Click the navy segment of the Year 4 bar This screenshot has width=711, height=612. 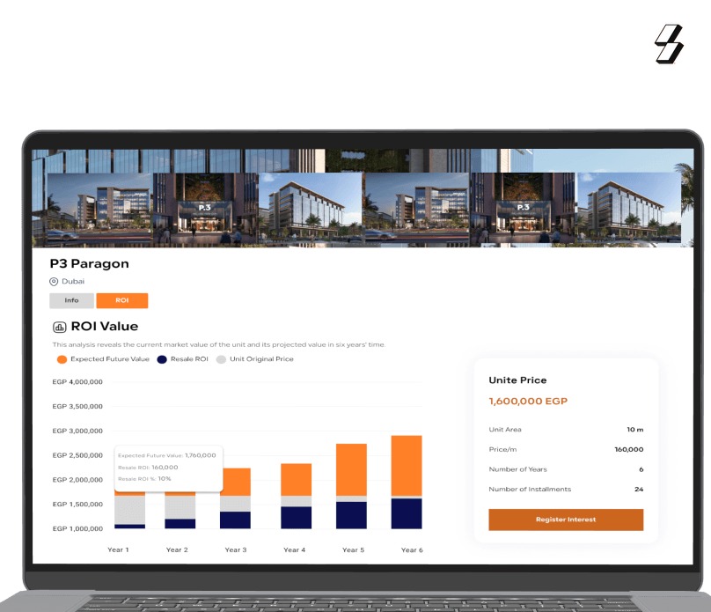pyautogui.click(x=296, y=518)
